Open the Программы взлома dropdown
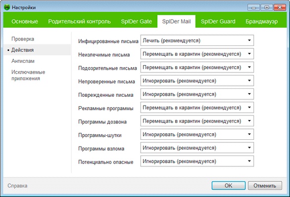 (x=197, y=148)
